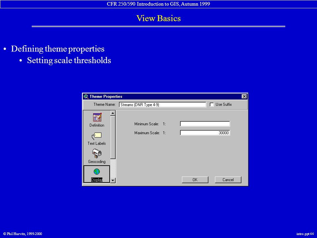Click the Theme Properties title bar icon
This screenshot has height=238, width=317.
click(x=86, y=97)
